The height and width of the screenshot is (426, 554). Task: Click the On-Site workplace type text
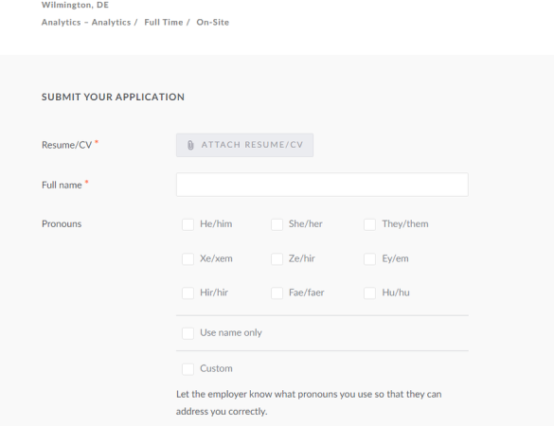pos(213,23)
